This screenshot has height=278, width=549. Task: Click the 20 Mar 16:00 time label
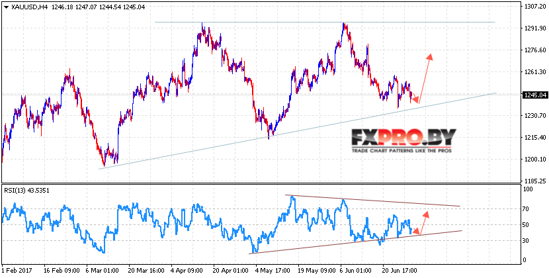point(146,271)
